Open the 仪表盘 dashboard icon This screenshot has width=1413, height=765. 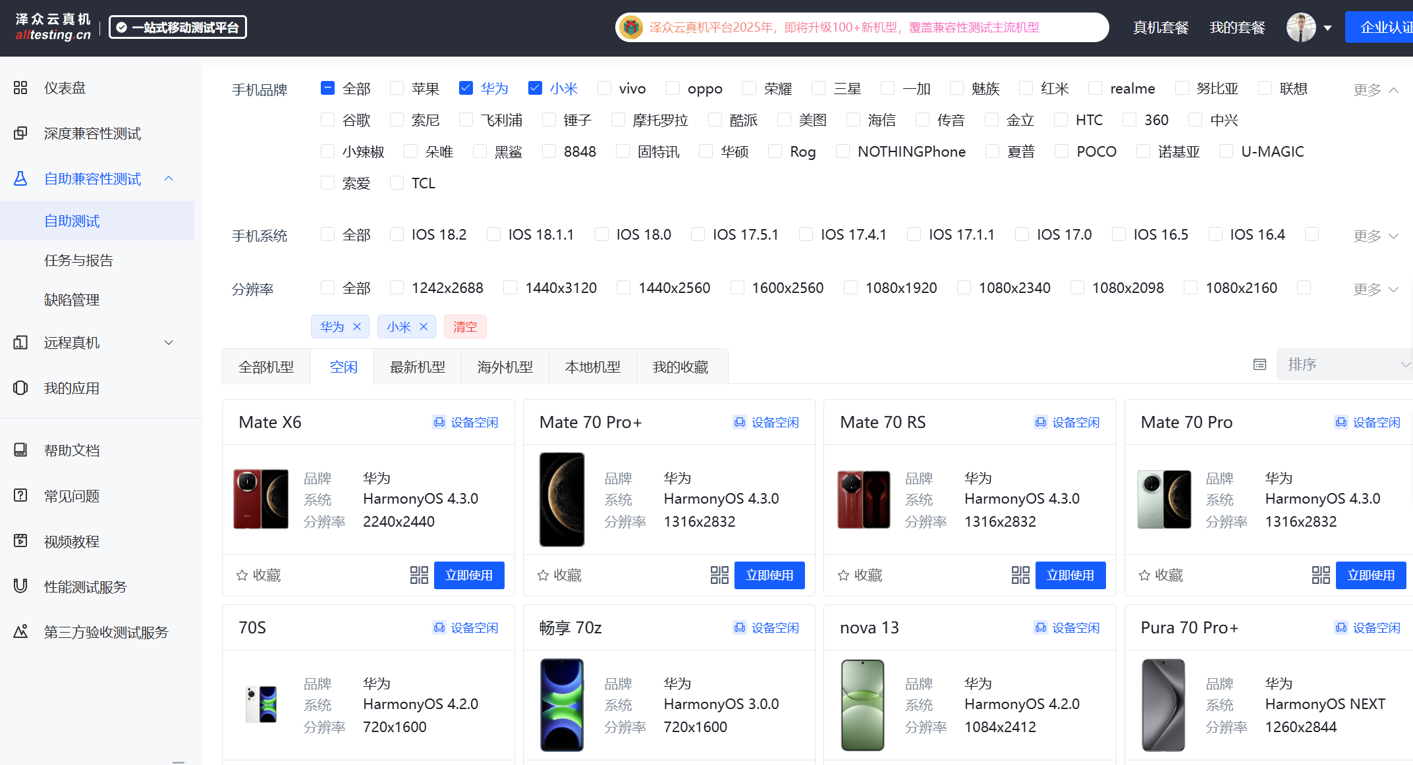20,88
